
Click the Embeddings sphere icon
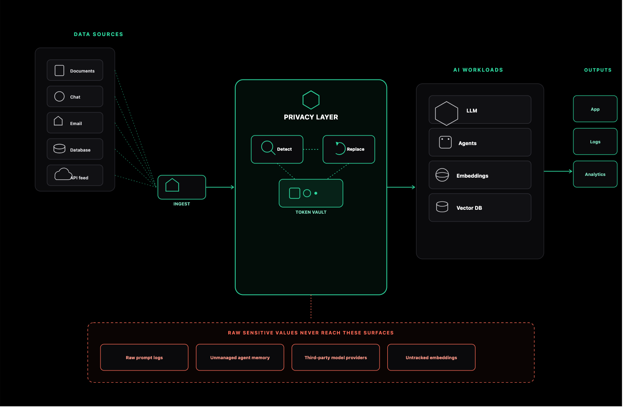pos(442,175)
